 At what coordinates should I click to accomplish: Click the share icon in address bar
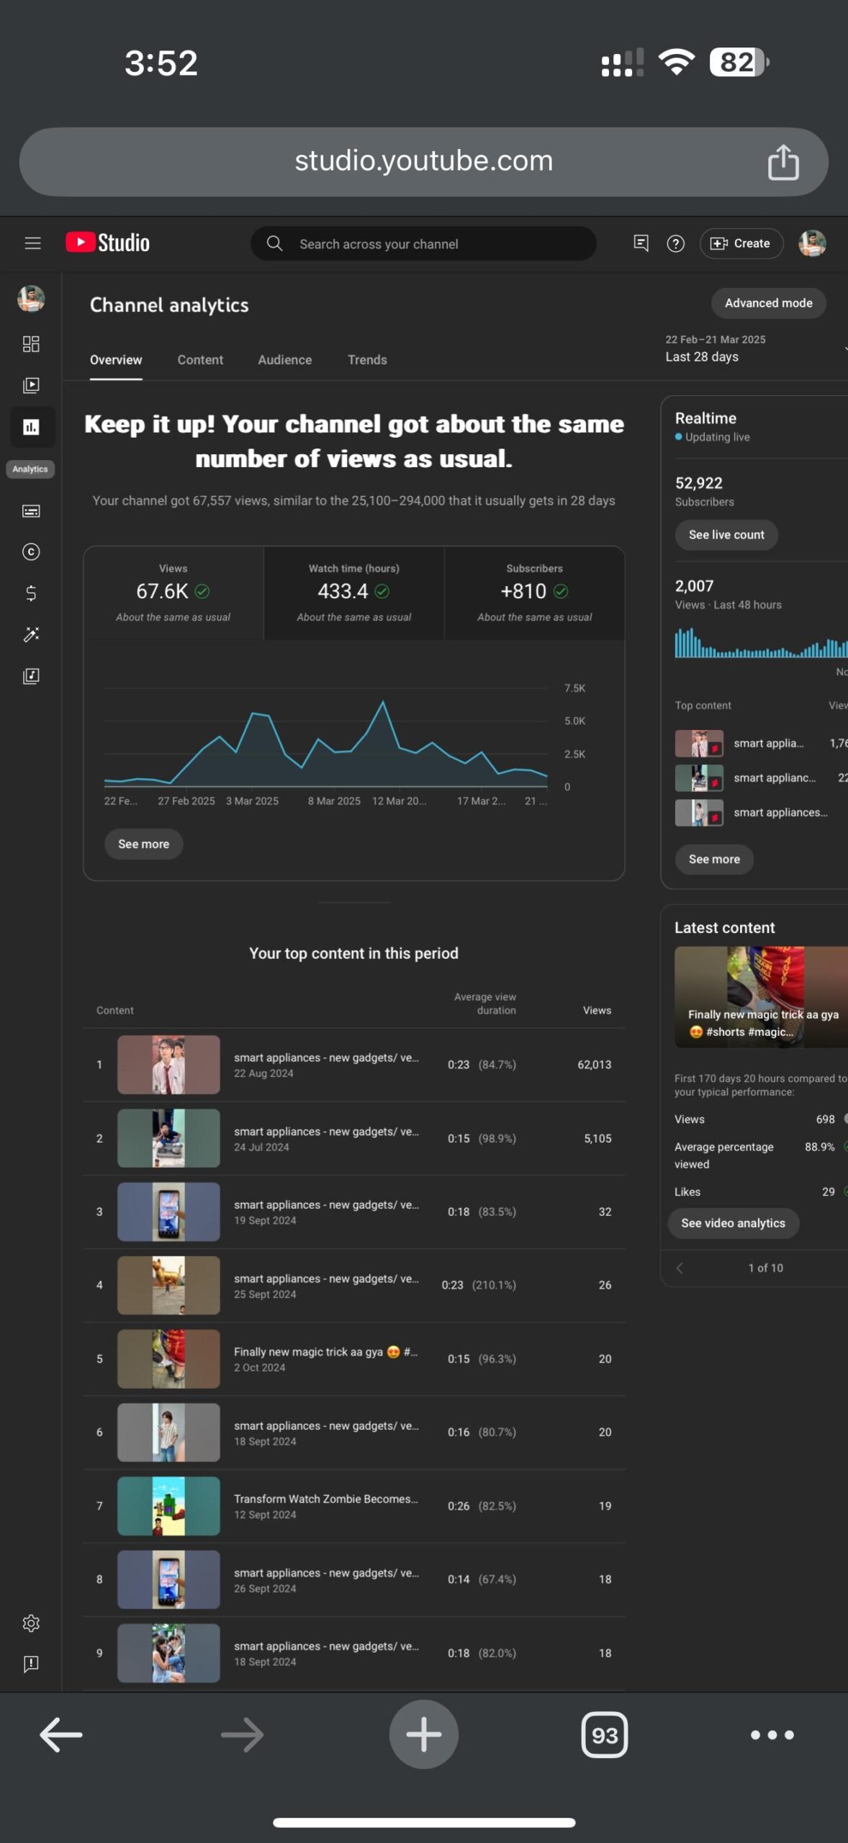coord(783,162)
